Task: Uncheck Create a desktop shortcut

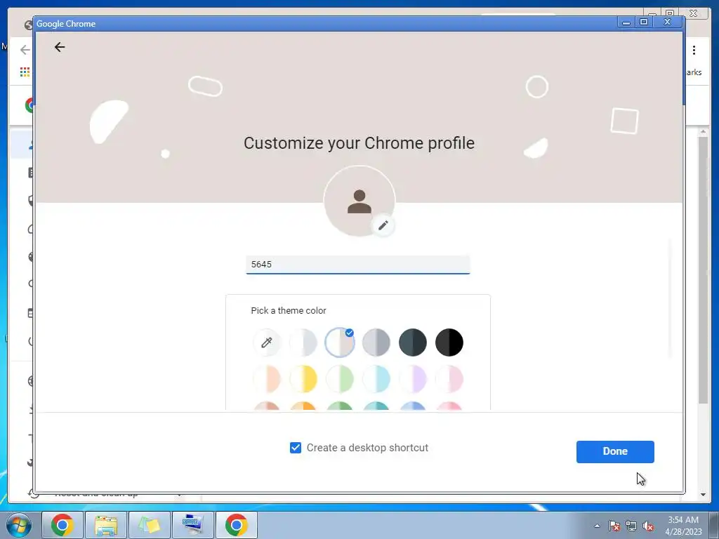Action: tap(296, 448)
